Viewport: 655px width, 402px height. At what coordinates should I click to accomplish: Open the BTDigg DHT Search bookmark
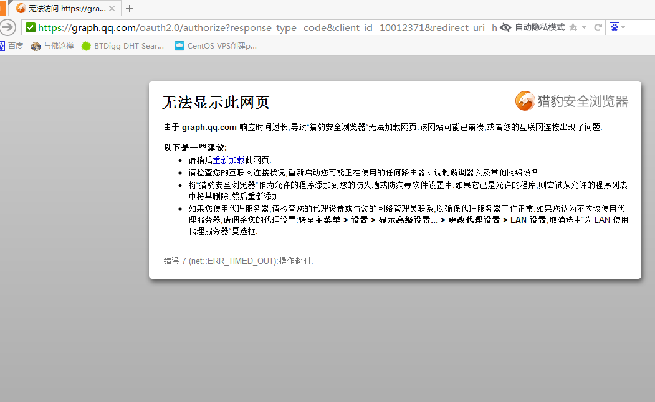pyautogui.click(x=123, y=46)
